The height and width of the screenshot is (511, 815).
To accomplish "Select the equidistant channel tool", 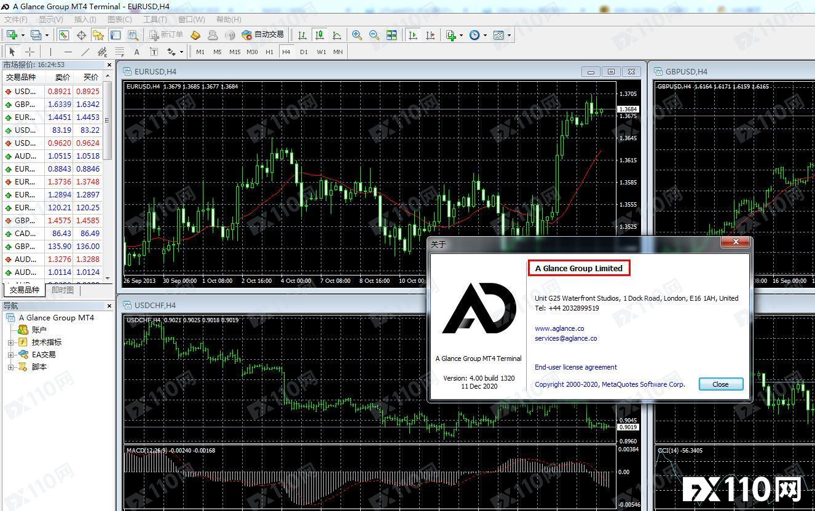I will (x=102, y=52).
